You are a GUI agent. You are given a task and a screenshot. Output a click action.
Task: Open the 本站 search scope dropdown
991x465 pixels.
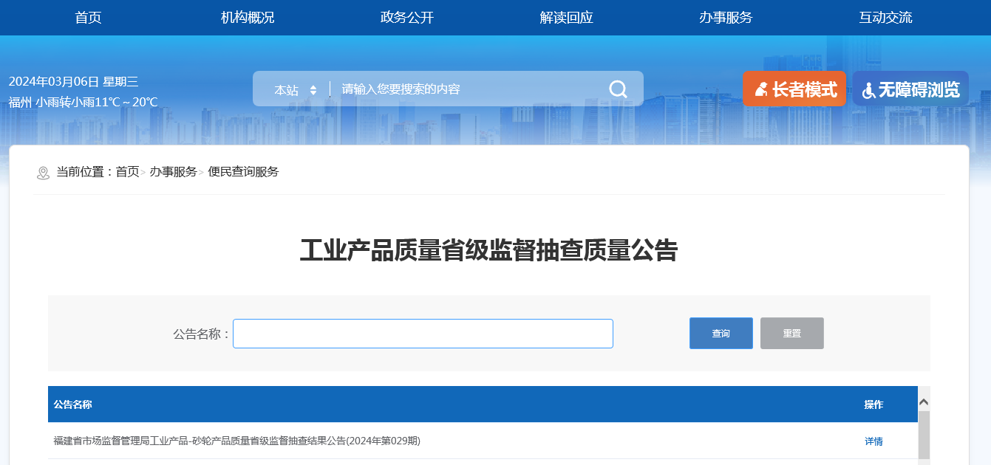tap(296, 89)
